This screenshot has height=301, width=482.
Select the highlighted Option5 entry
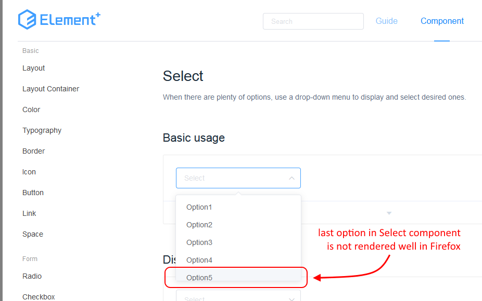(x=199, y=278)
